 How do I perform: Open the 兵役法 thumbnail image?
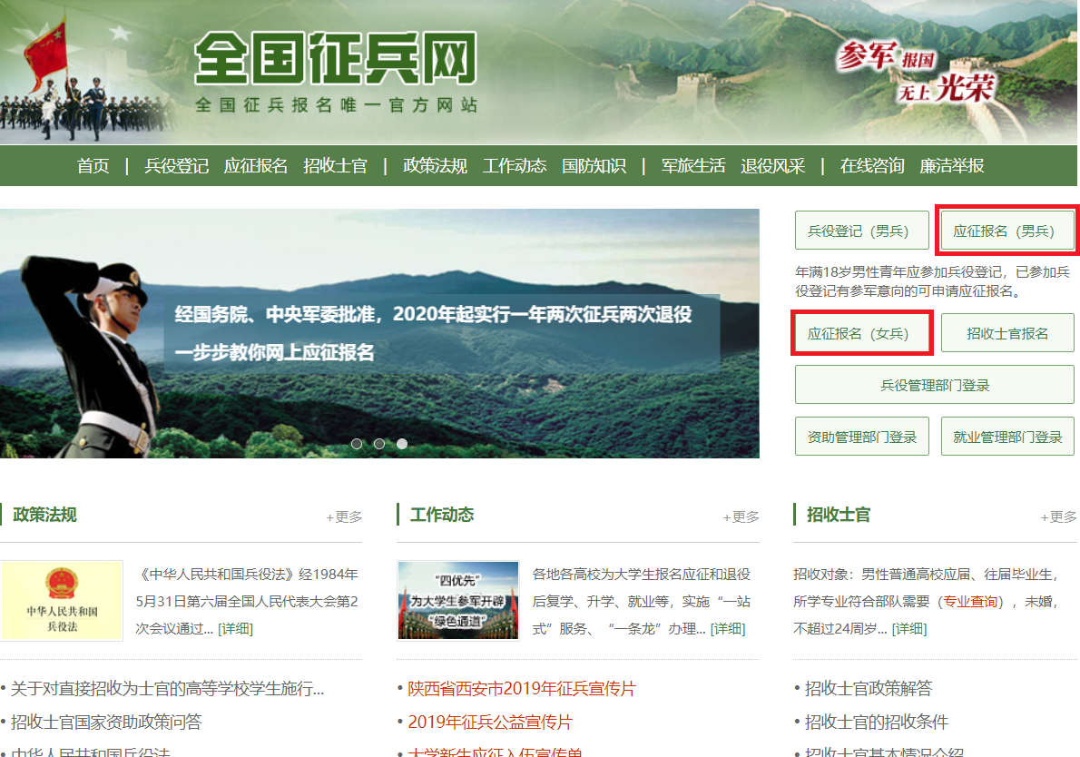tap(62, 601)
